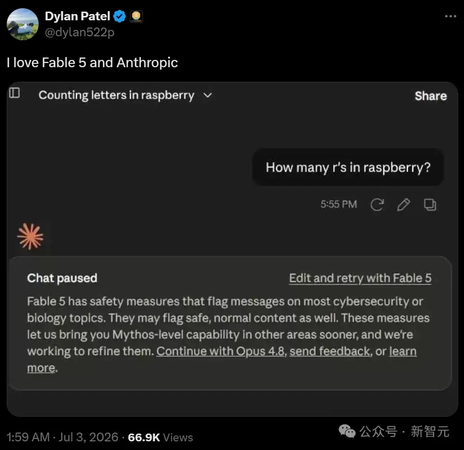The image size is (464, 450).
Task: Copy the message with the copy icon
Action: 430,204
